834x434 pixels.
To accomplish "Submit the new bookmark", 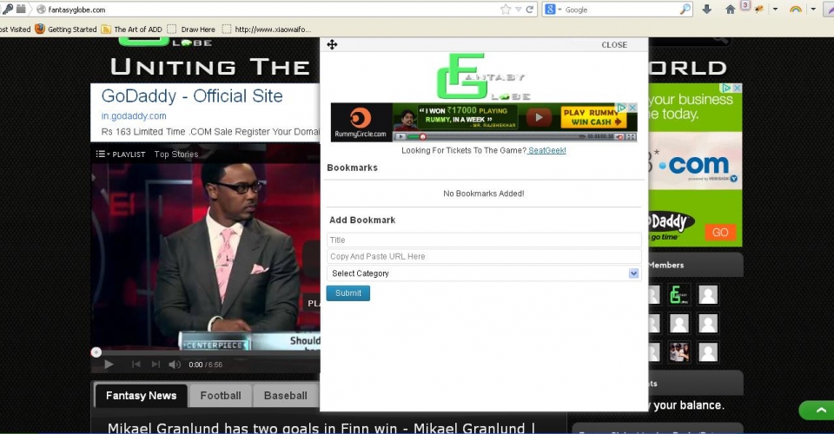I will [347, 293].
